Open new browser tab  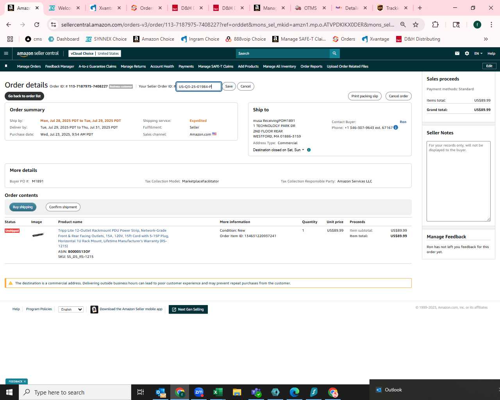point(420,8)
